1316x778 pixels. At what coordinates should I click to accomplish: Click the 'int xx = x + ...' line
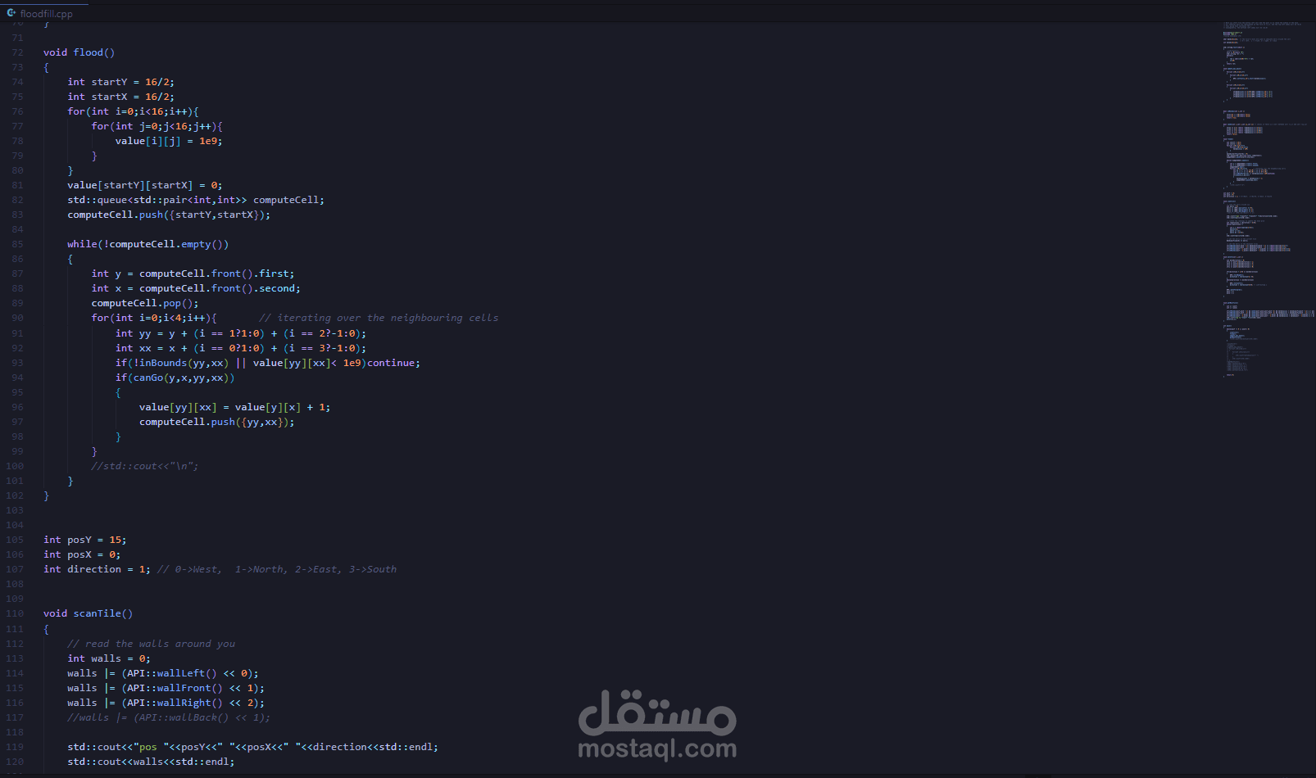point(240,348)
